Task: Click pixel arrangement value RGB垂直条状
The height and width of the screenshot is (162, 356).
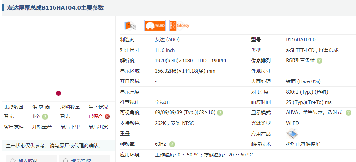Action: [x=300, y=61]
